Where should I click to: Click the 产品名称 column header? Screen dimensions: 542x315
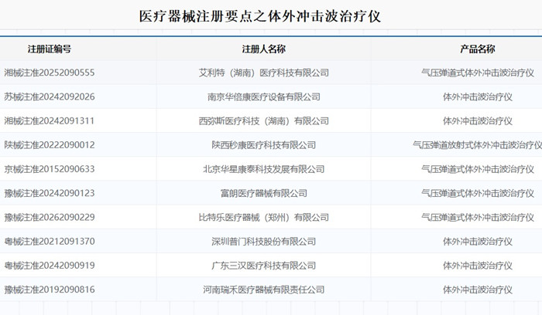pos(478,49)
